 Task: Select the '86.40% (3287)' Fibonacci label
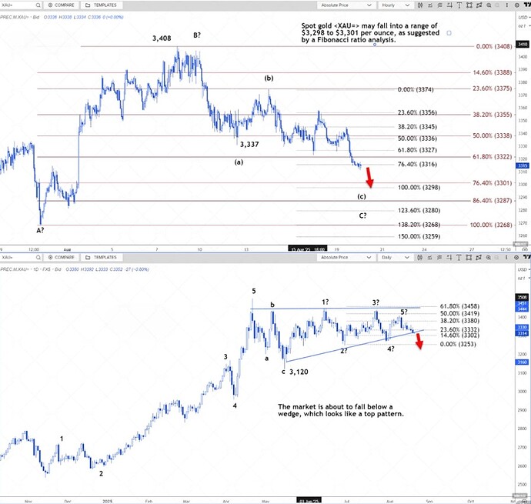click(493, 201)
